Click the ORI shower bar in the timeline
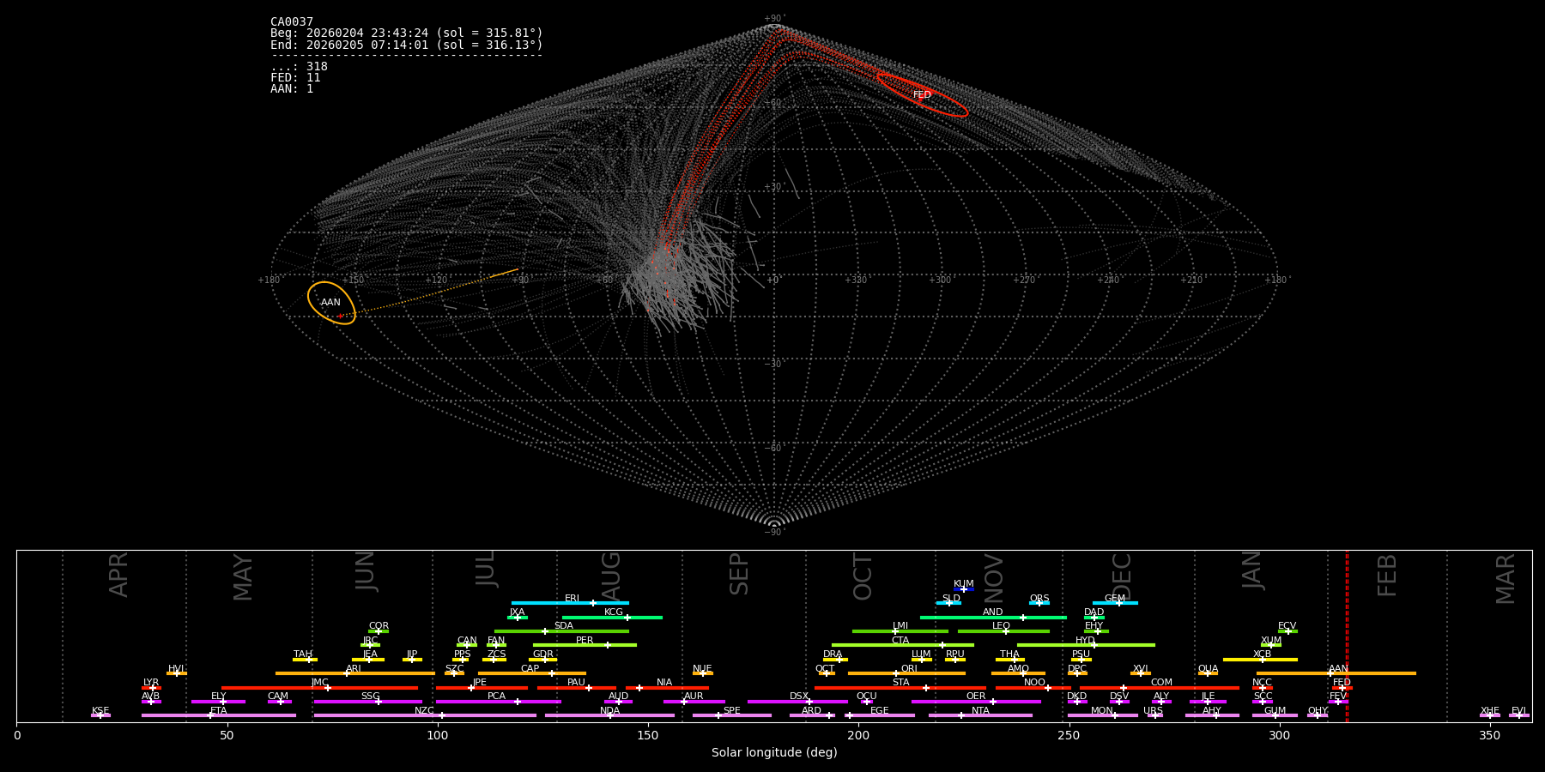The image size is (1545, 772). pos(906,673)
